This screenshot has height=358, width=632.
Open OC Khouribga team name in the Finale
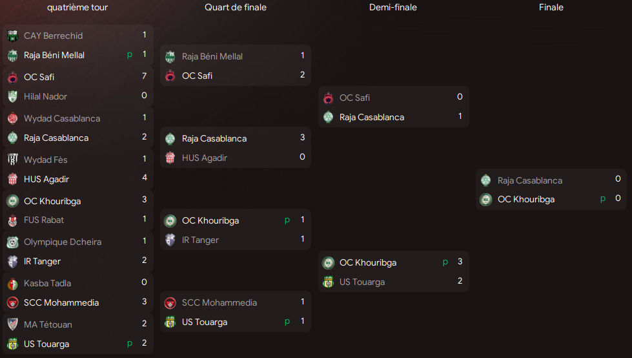(x=525, y=200)
